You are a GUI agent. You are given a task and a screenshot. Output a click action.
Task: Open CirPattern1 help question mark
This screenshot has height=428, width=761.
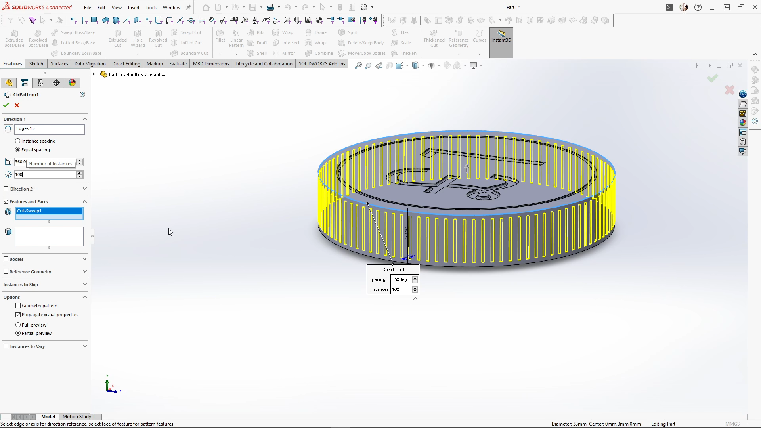pos(82,94)
